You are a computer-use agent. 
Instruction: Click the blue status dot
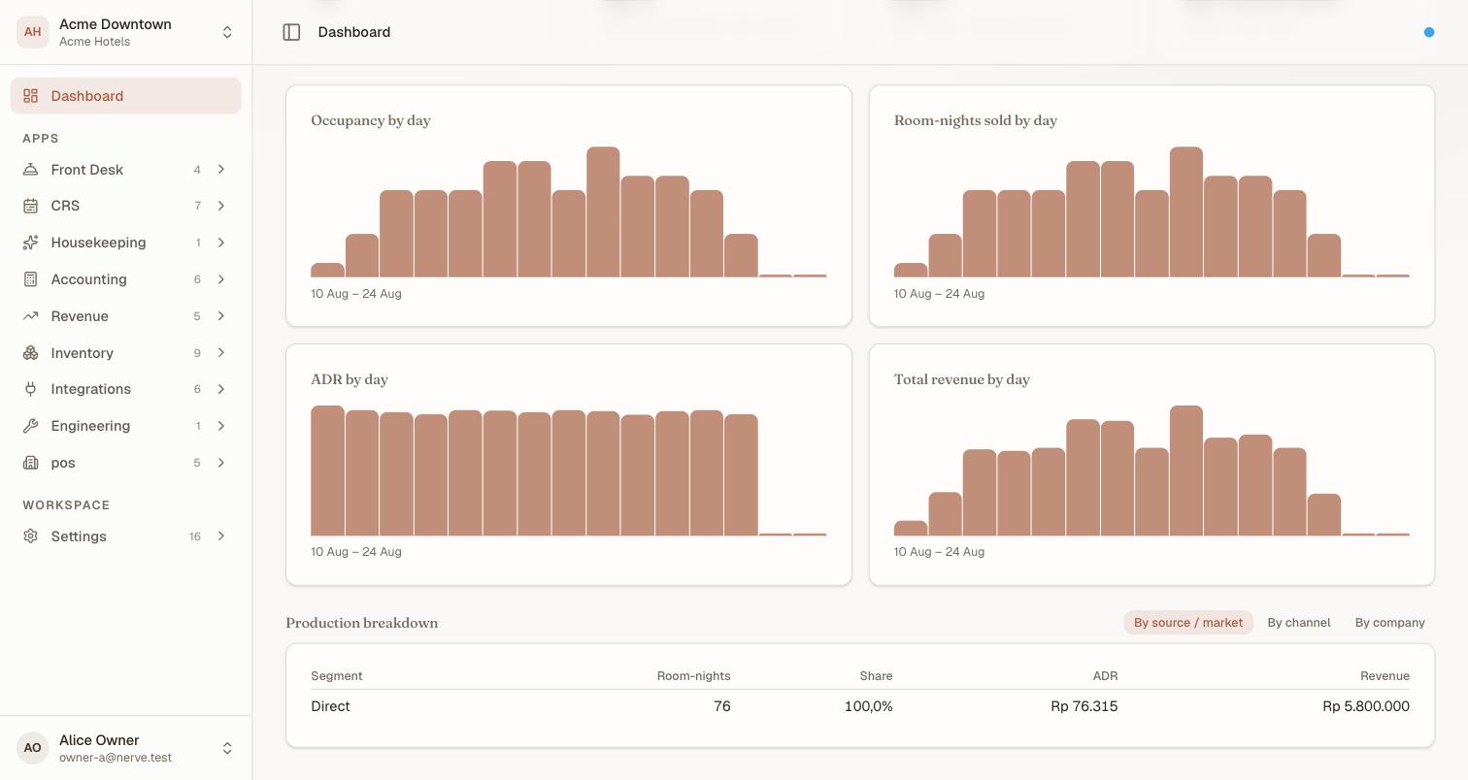tap(1429, 32)
